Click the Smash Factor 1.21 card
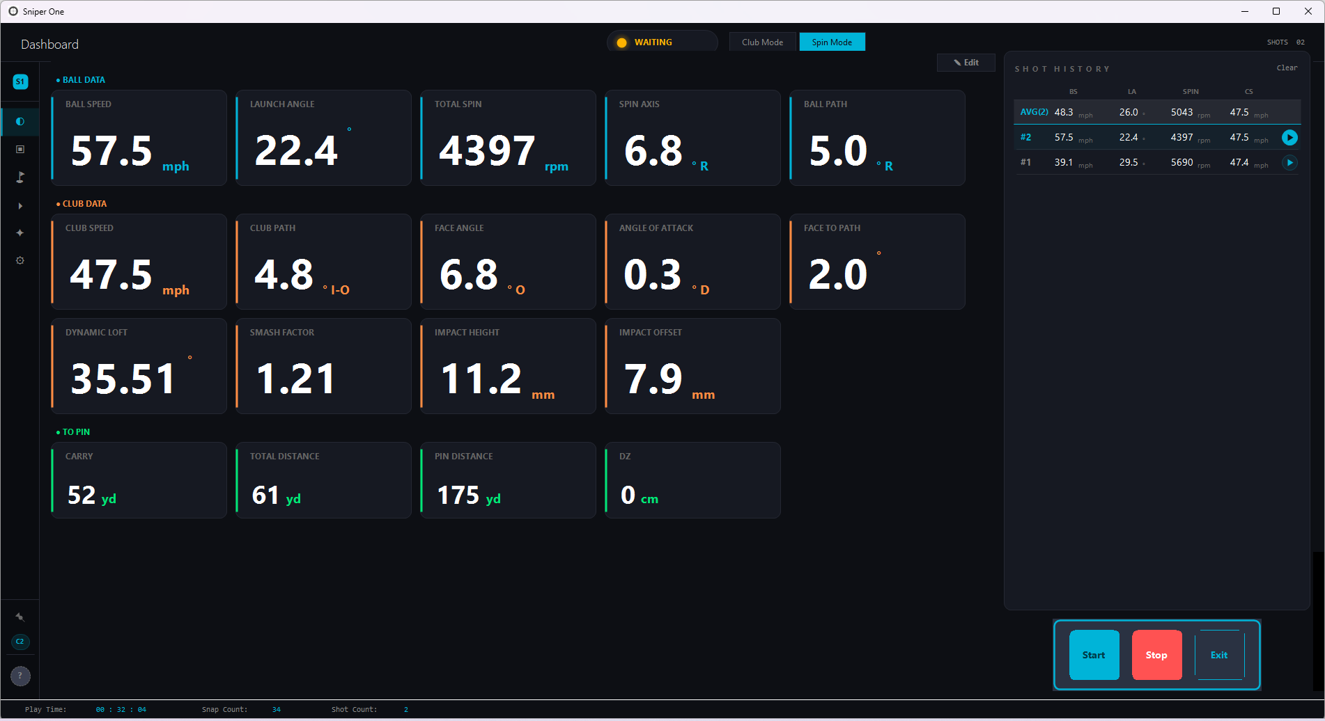 tap(324, 366)
